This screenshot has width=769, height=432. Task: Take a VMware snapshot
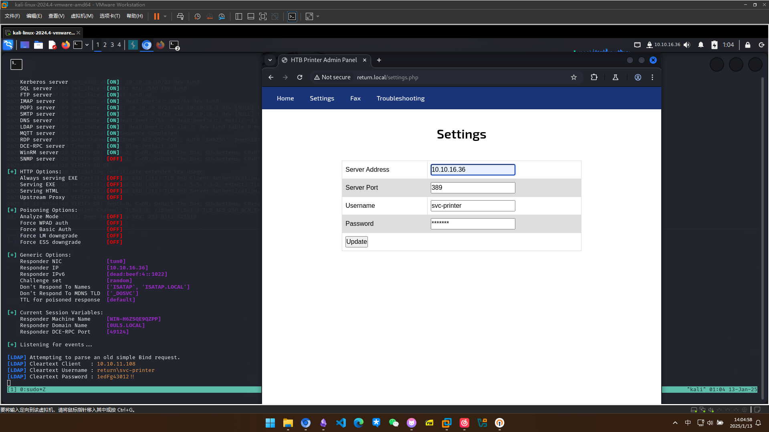197,16
